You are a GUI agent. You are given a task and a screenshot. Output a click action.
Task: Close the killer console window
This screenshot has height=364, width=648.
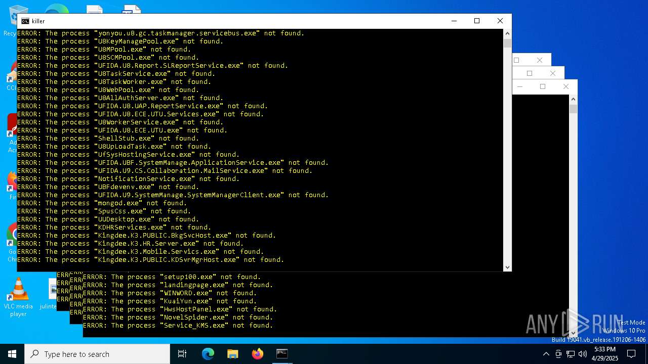point(500,21)
